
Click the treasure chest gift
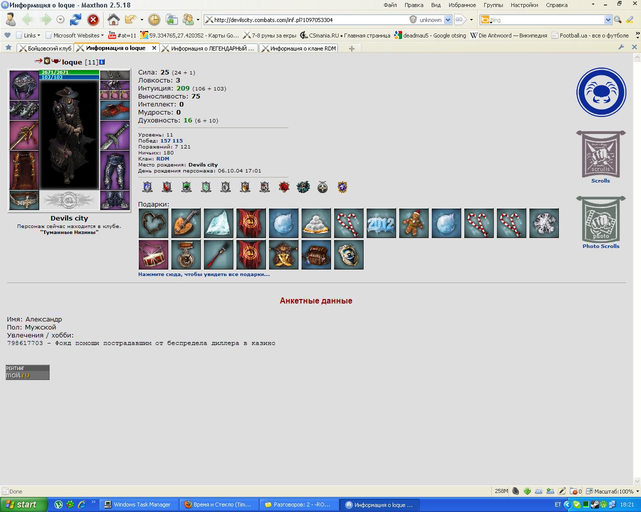[316, 254]
